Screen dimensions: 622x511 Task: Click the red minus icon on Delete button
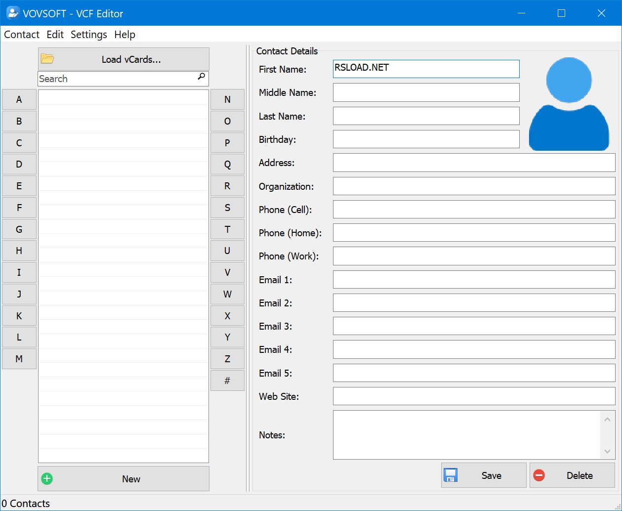point(539,475)
